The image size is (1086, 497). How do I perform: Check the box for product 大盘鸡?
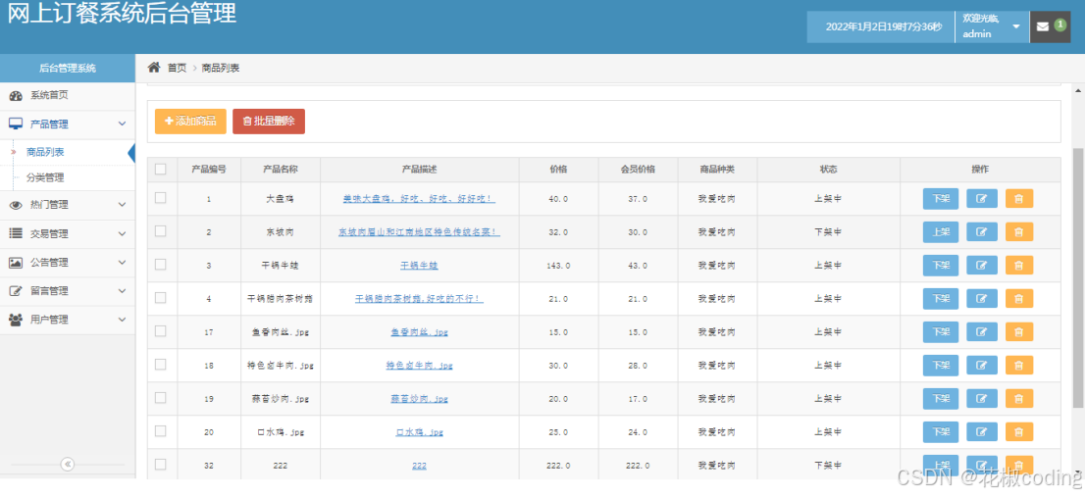[161, 198]
